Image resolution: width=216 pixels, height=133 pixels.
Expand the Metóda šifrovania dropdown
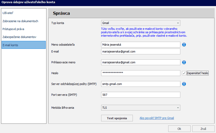pos(140,108)
